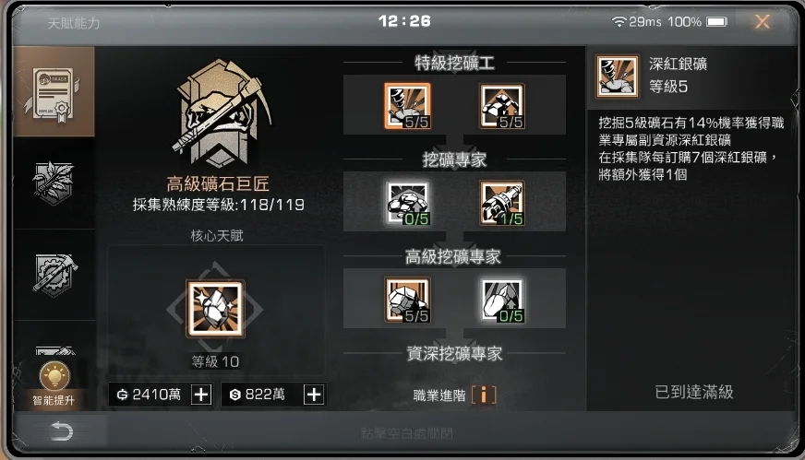805x460 pixels.
Task: Select the 深紅銀礦 talent icon showing 5/5
Action: (x=407, y=106)
